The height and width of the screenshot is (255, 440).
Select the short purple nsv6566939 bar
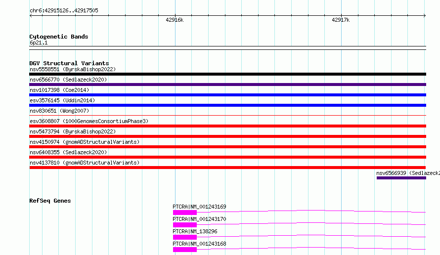[x=401, y=178]
